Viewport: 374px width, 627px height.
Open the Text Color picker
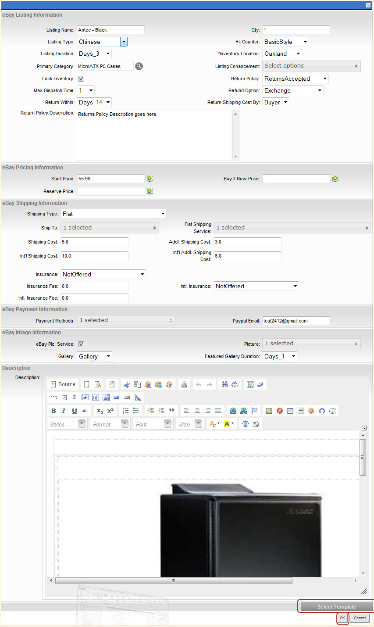pyautogui.click(x=215, y=424)
